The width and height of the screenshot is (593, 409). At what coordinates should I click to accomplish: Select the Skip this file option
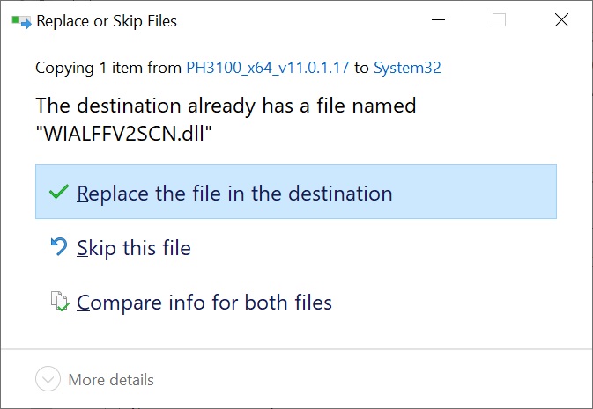coord(134,248)
